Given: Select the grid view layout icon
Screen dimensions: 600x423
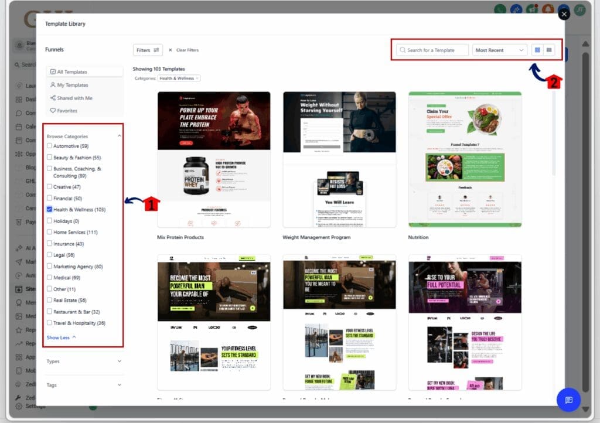Looking at the screenshot, I should point(537,50).
